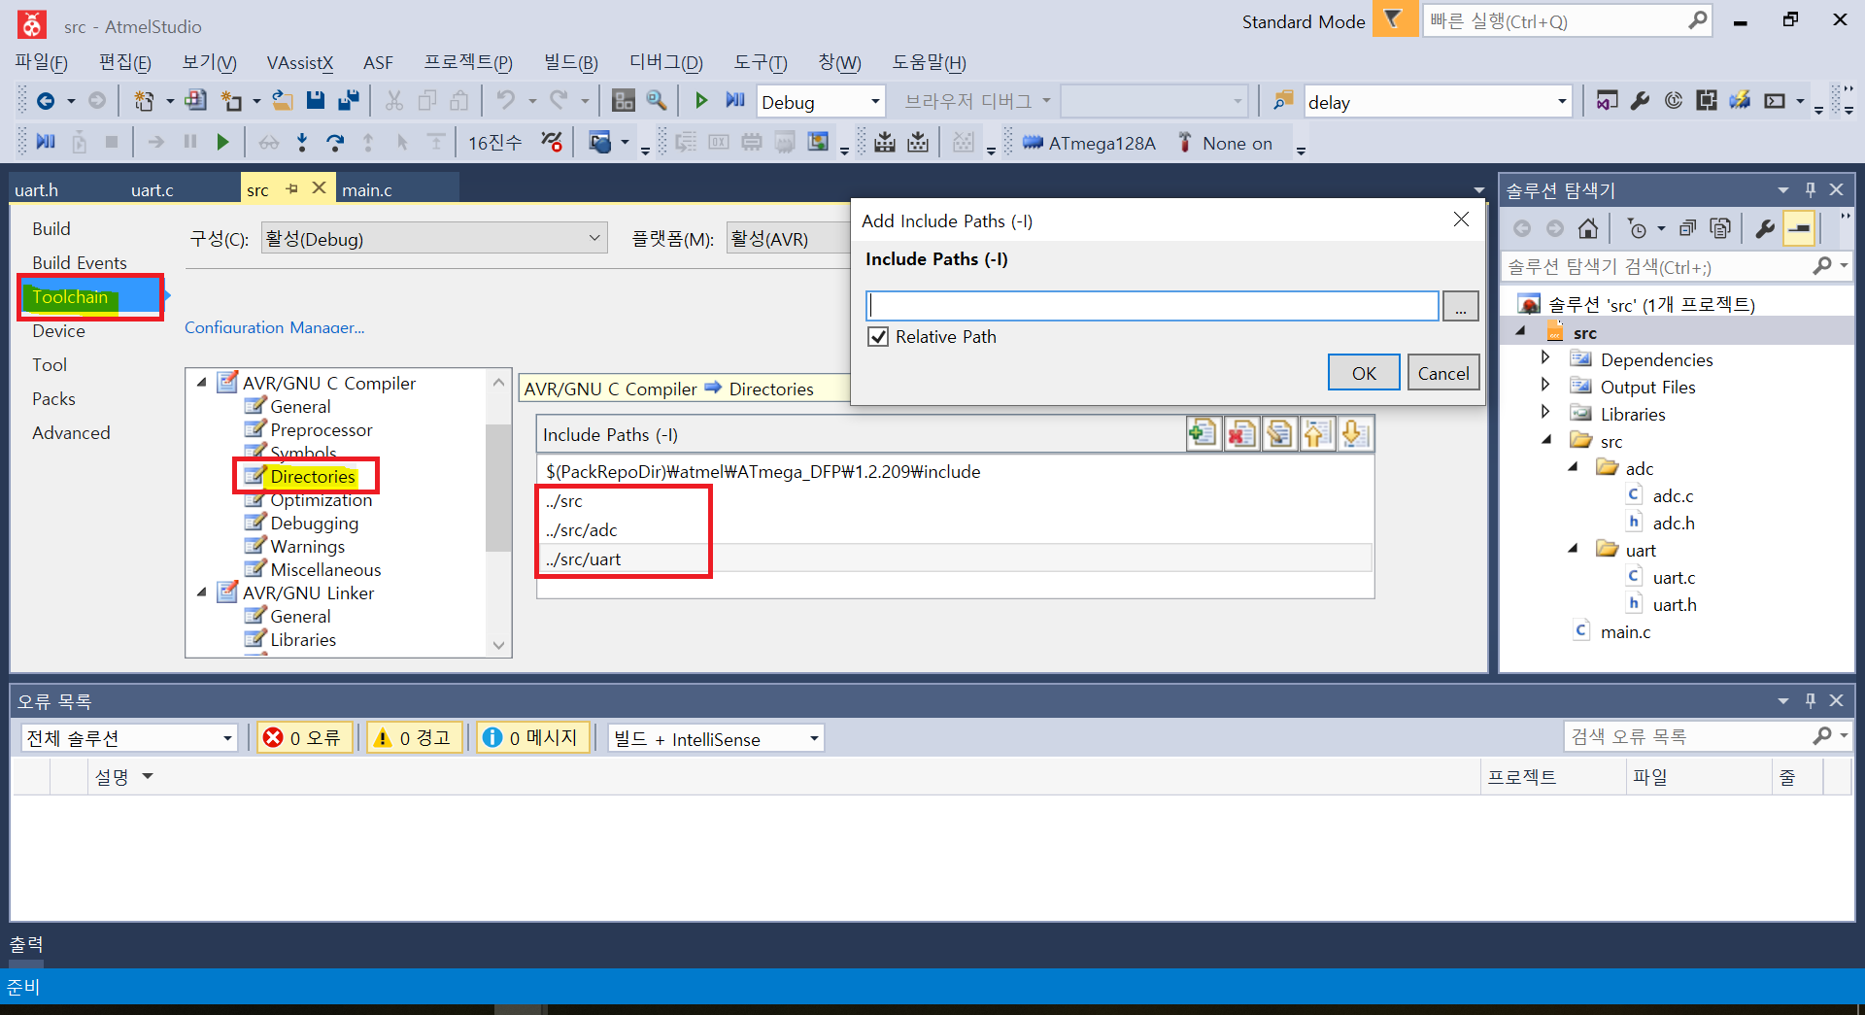Toggle the 0 메시지 messages filter
Image resolution: width=1865 pixels, height=1015 pixels.
pos(532,738)
